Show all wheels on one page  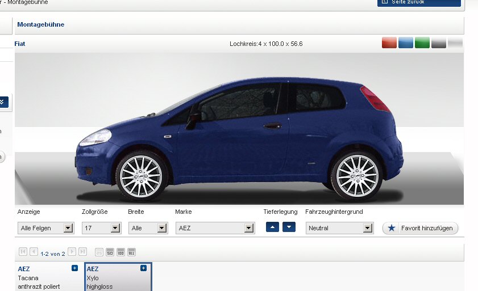pyautogui.click(x=131, y=251)
